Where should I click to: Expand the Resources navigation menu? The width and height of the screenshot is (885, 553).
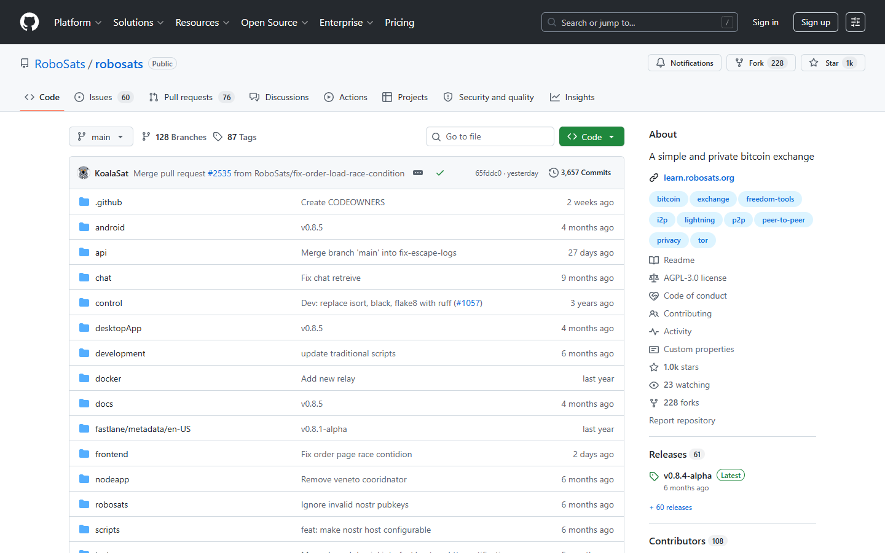(x=202, y=22)
